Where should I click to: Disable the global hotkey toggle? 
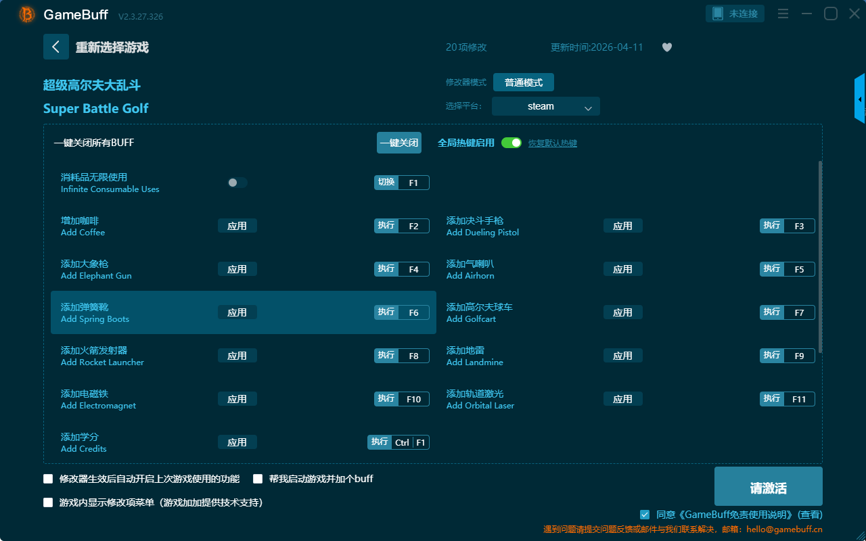point(511,143)
